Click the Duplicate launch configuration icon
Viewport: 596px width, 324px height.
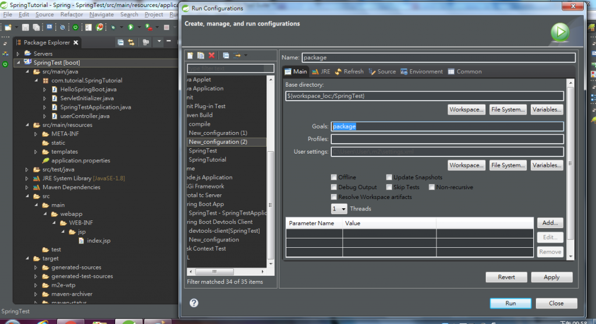click(x=201, y=55)
